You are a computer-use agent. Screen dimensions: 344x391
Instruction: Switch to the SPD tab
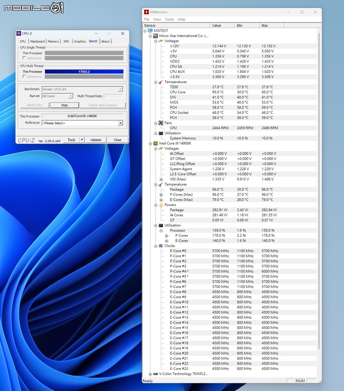pos(66,42)
